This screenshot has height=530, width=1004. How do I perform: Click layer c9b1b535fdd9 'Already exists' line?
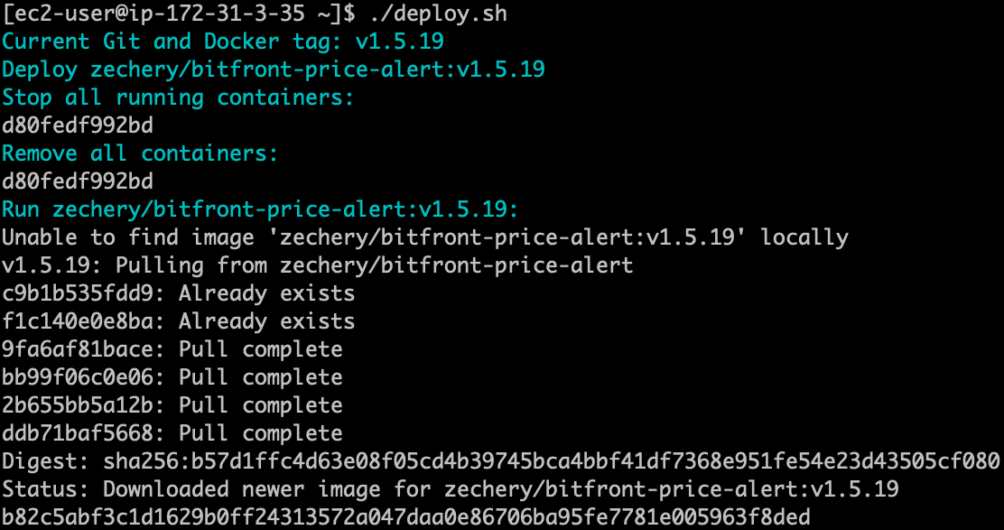(x=178, y=293)
